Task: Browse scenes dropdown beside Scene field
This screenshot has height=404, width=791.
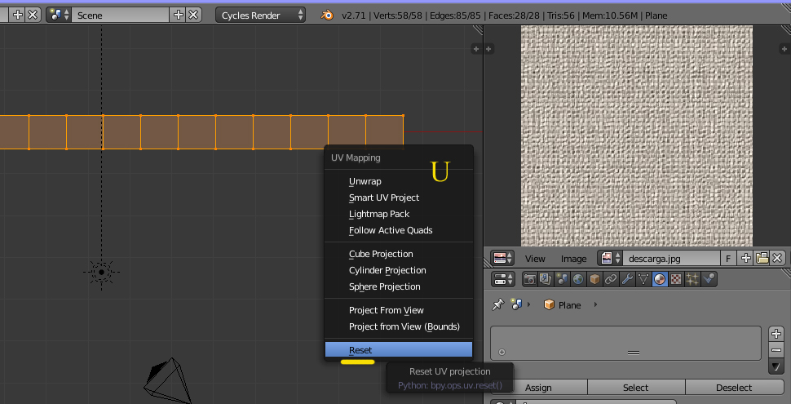Action: (59, 16)
